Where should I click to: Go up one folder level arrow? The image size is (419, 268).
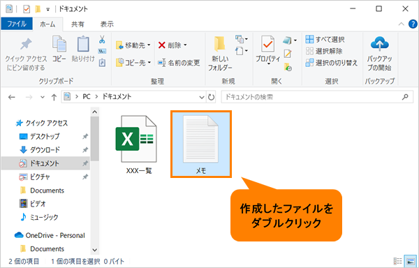click(x=54, y=97)
